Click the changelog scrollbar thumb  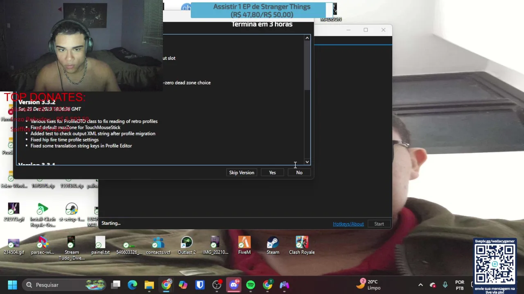coord(307,65)
